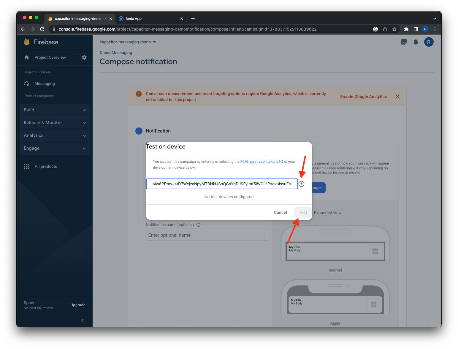The image size is (458, 349).
Task: Cancel the Test on device dialog
Action: pyautogui.click(x=280, y=212)
